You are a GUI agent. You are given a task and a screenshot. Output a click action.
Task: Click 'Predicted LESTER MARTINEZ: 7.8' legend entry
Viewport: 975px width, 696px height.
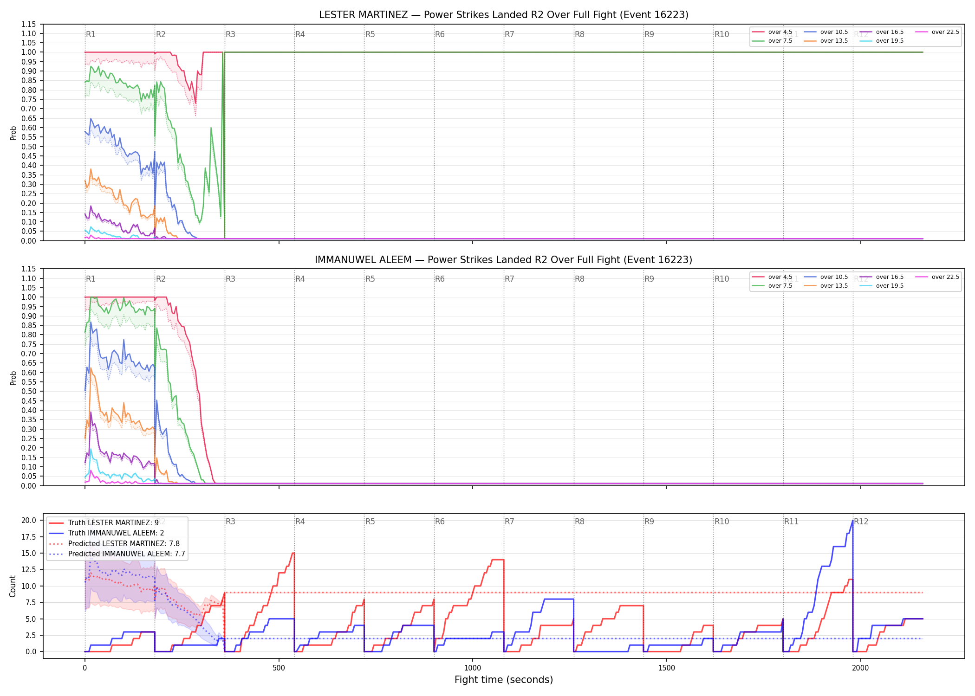[114, 543]
